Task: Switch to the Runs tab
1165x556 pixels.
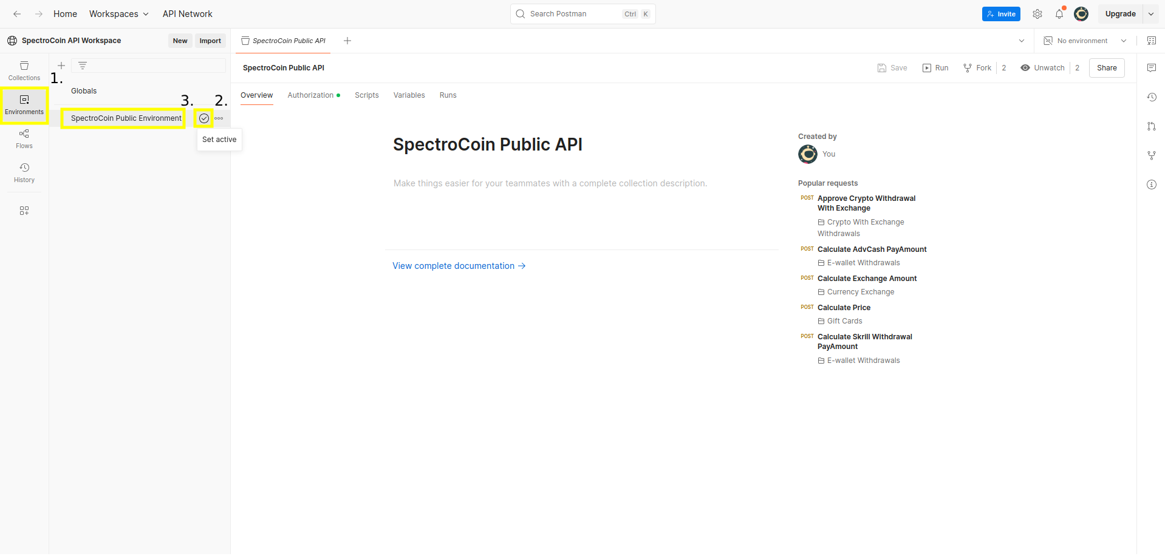Action: (448, 95)
